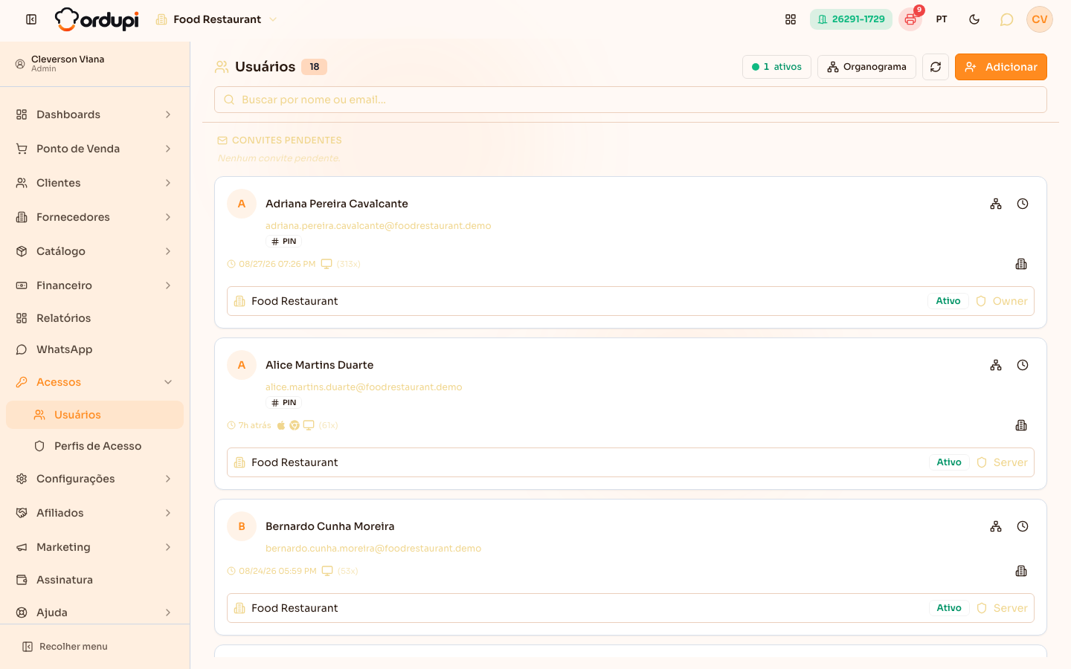
Task: Open the Organograma button
Action: point(866,67)
